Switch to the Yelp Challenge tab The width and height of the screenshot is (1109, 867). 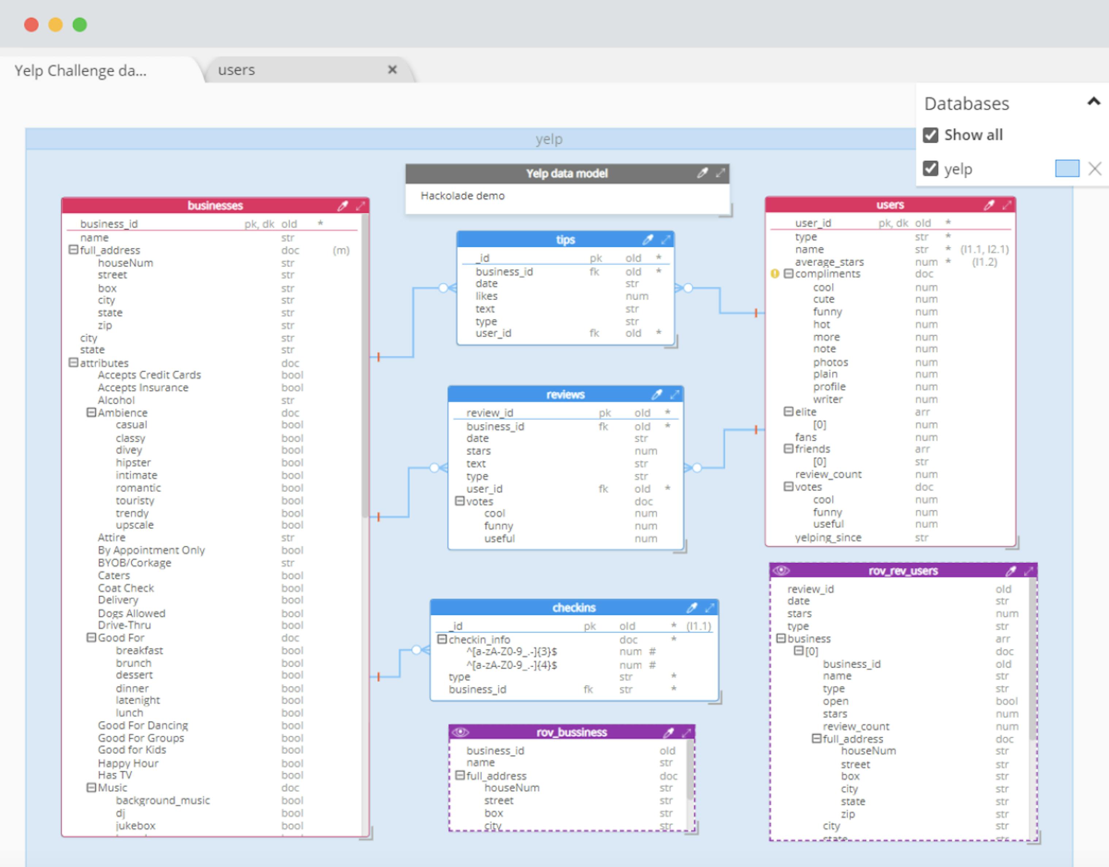click(81, 70)
